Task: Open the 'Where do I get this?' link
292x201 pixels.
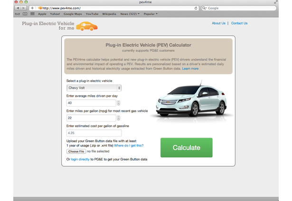Action: pyautogui.click(x=129, y=146)
